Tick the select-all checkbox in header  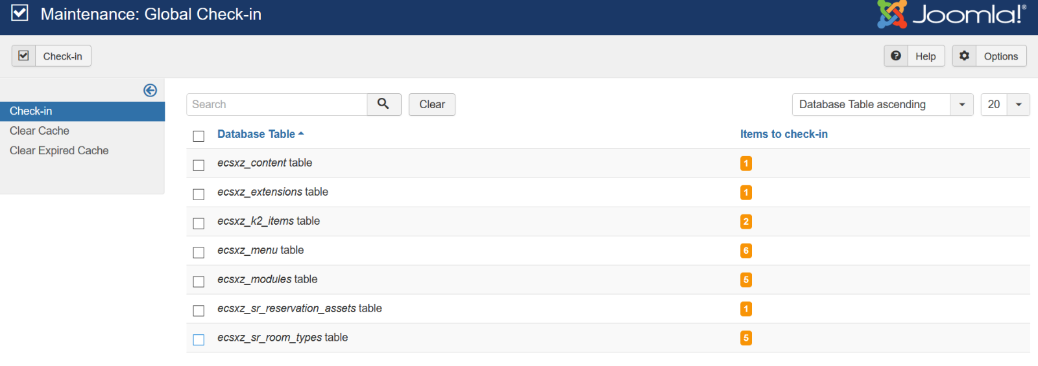click(199, 136)
